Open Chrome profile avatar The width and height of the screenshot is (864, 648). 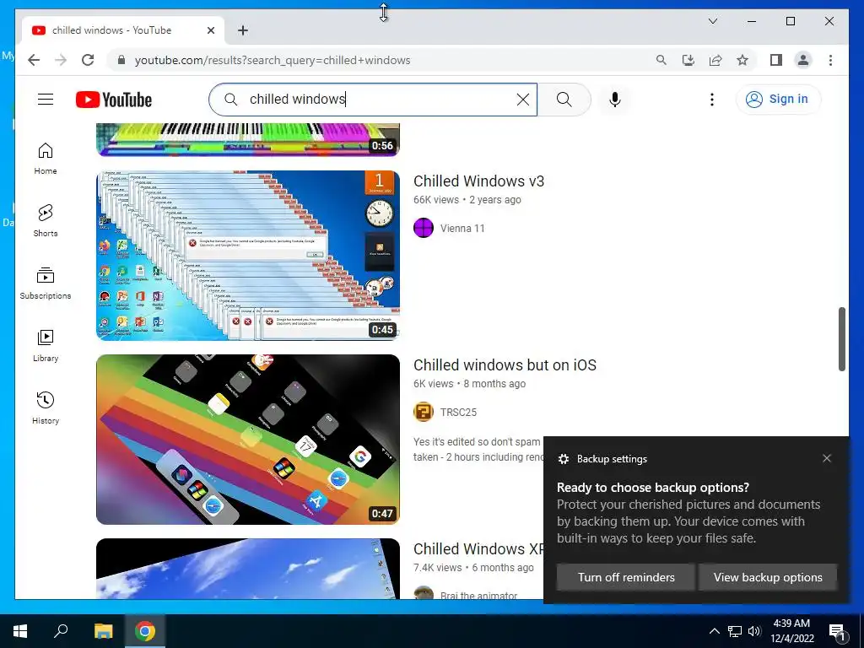[x=803, y=60]
